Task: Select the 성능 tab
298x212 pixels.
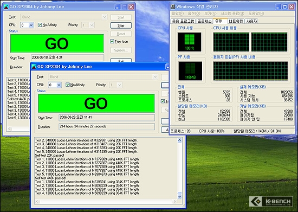Action: 220,21
